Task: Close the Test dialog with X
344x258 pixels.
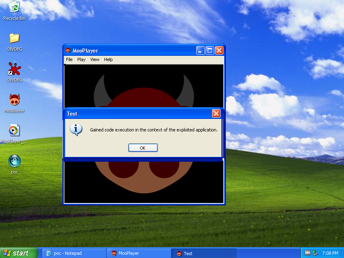Action: pyautogui.click(x=216, y=113)
